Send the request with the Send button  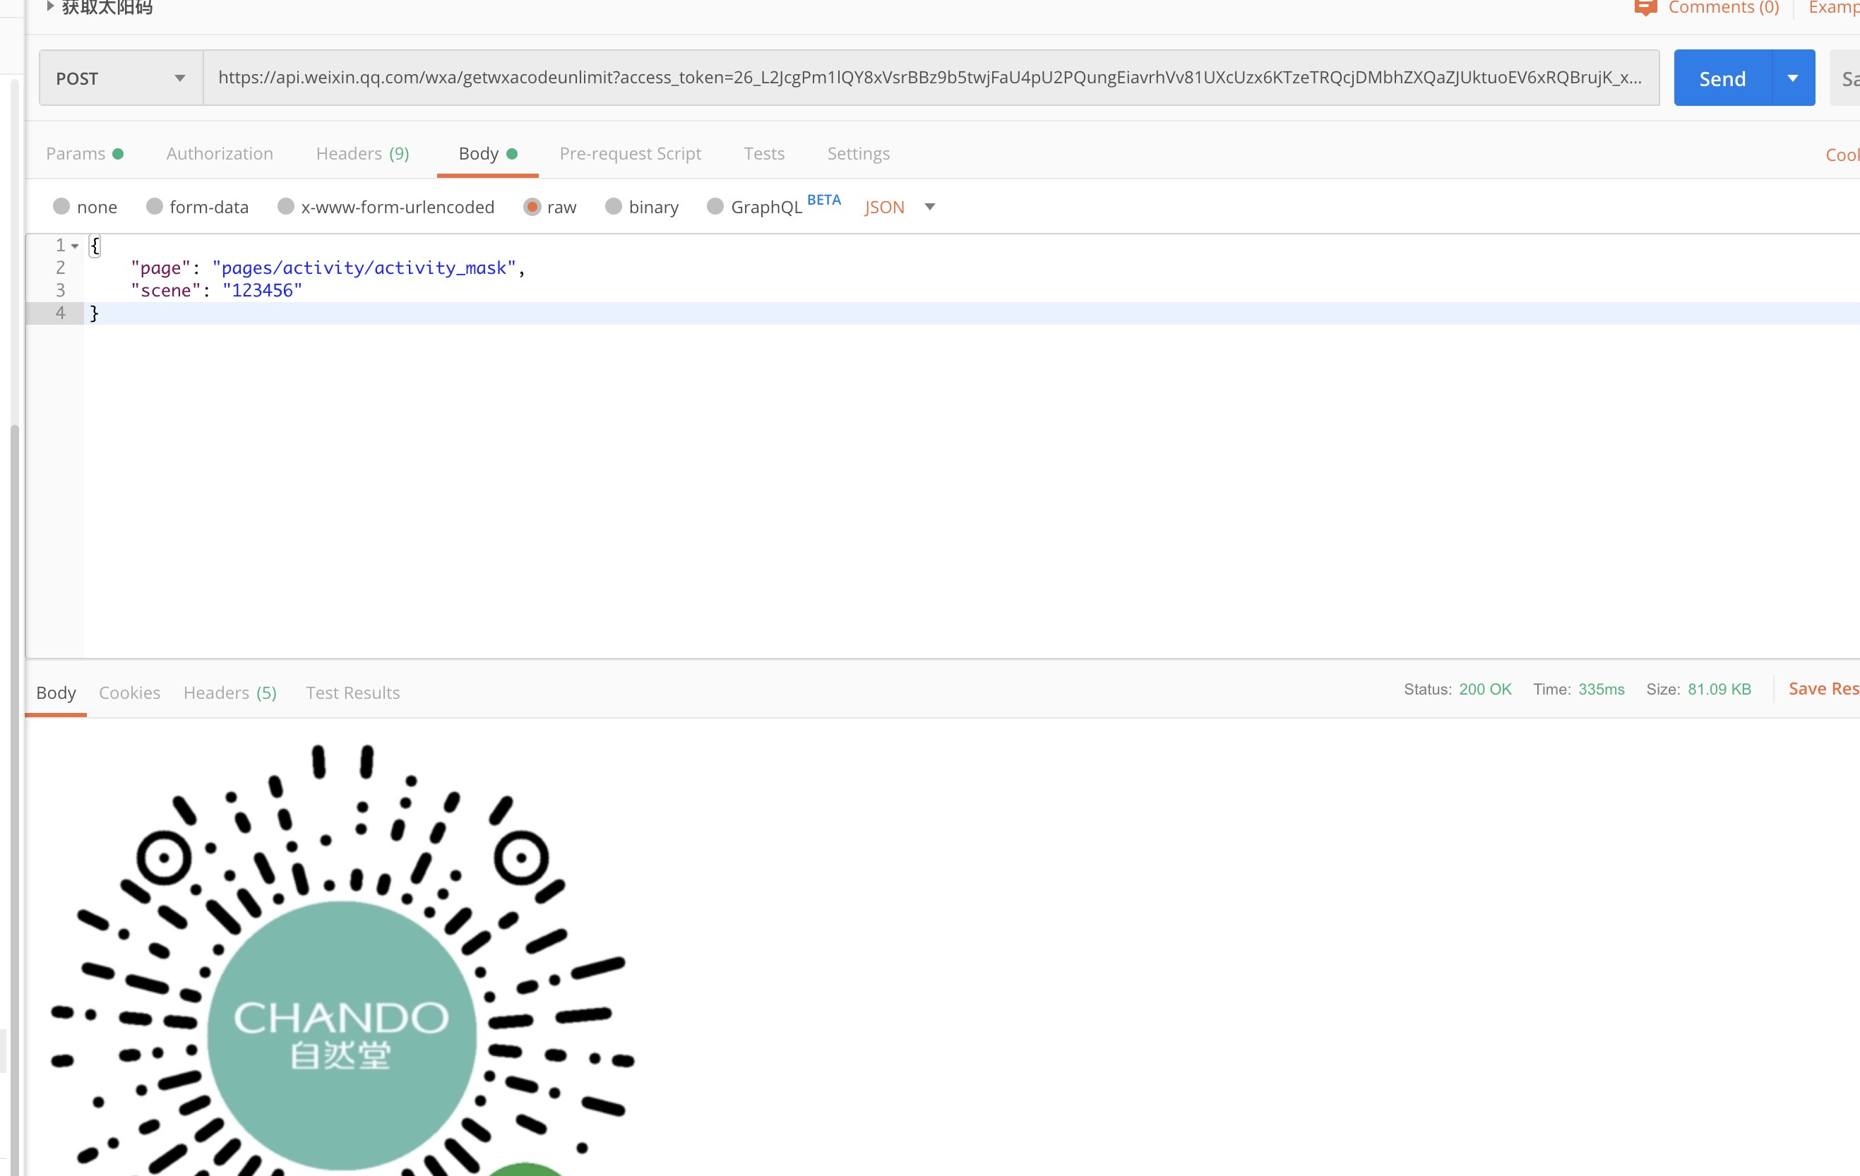1722,78
